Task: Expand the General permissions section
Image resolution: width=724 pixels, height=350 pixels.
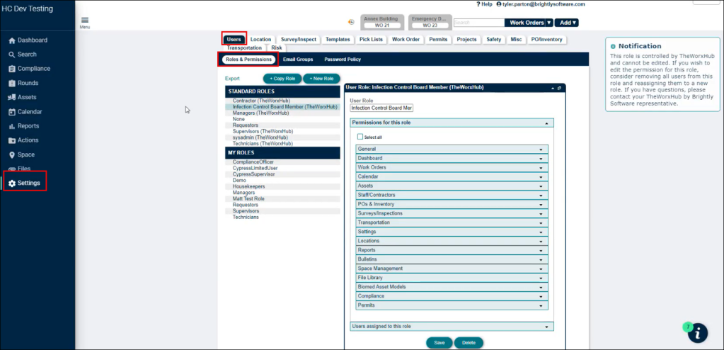Action: (x=452, y=149)
